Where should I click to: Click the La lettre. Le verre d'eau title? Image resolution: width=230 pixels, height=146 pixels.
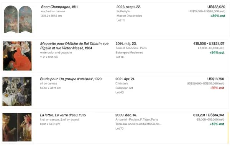click(x=63, y=115)
